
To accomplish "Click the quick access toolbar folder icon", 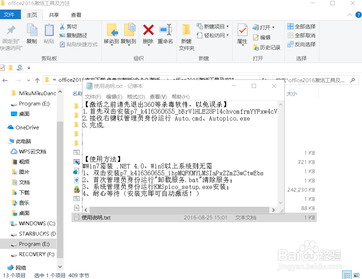I will pos(10,68).
